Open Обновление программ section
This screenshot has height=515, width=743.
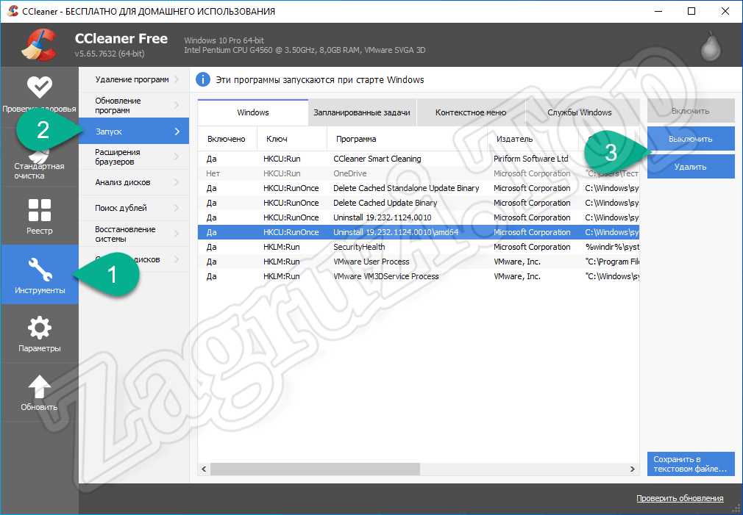(134, 105)
